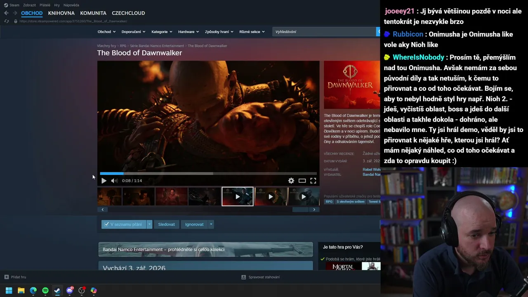This screenshot has width=528, height=297.
Task: Open the Steam menu
Action: tap(14, 5)
